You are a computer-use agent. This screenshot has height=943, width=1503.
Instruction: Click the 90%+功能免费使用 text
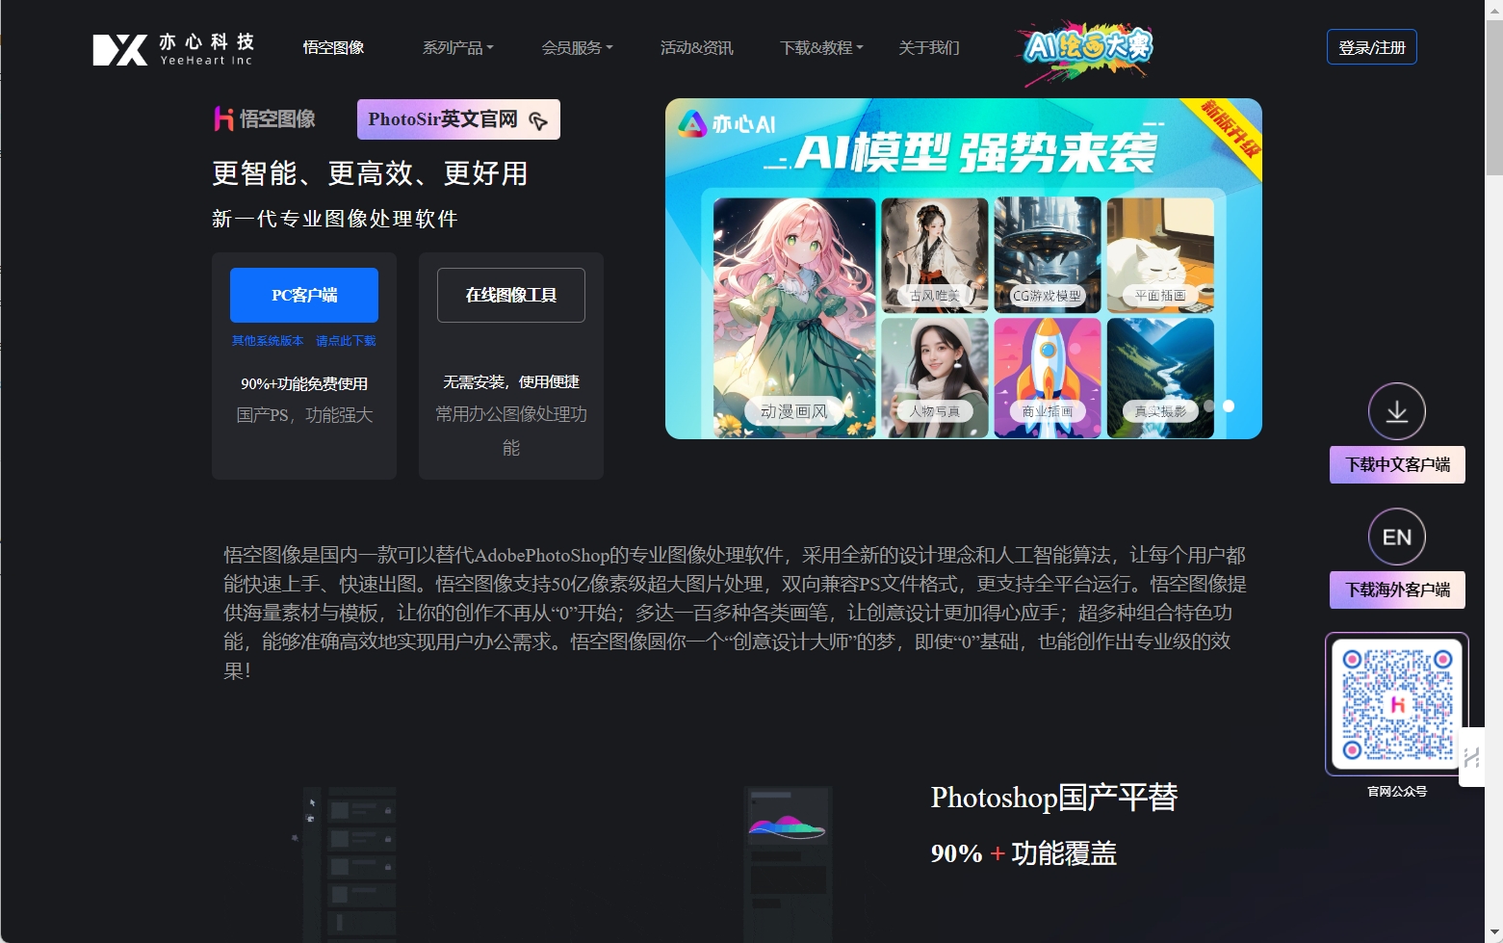click(x=304, y=383)
